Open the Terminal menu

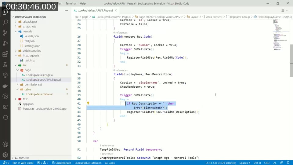[71, 3]
